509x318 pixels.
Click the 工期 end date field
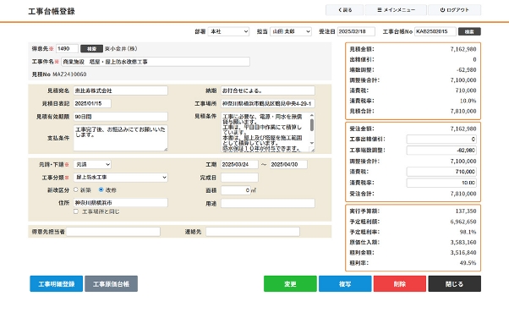click(x=288, y=165)
